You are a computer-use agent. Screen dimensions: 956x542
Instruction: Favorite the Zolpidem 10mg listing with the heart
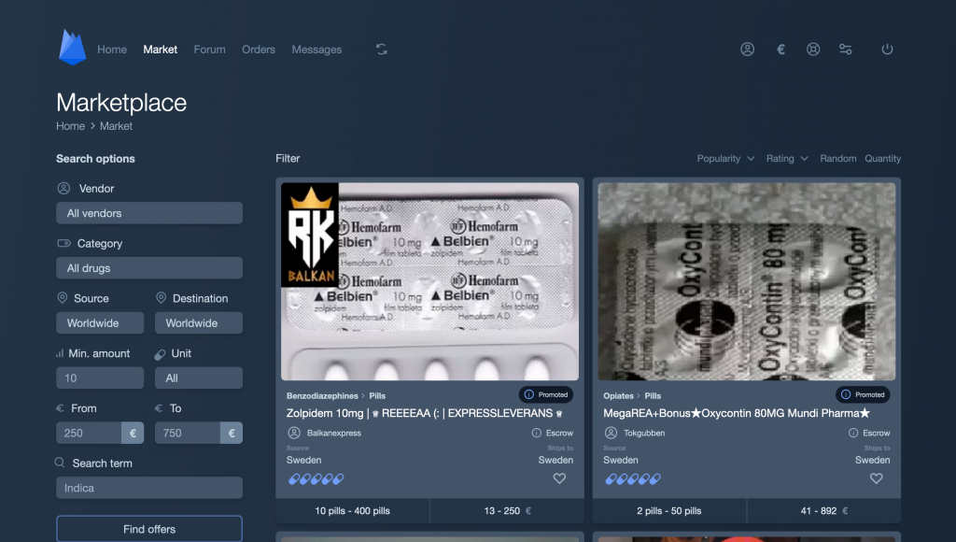click(559, 478)
